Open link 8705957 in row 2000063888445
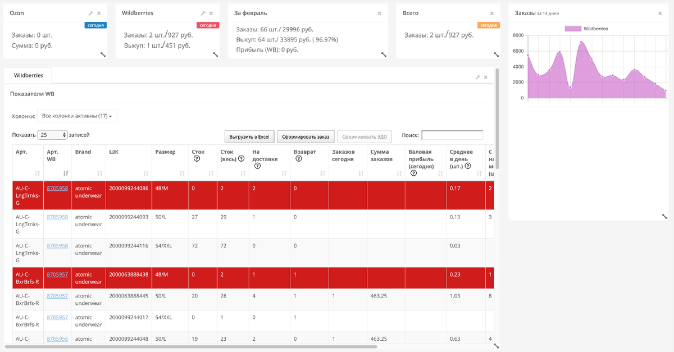Image resolution: width=674 pixels, height=352 pixels. pos(57,296)
